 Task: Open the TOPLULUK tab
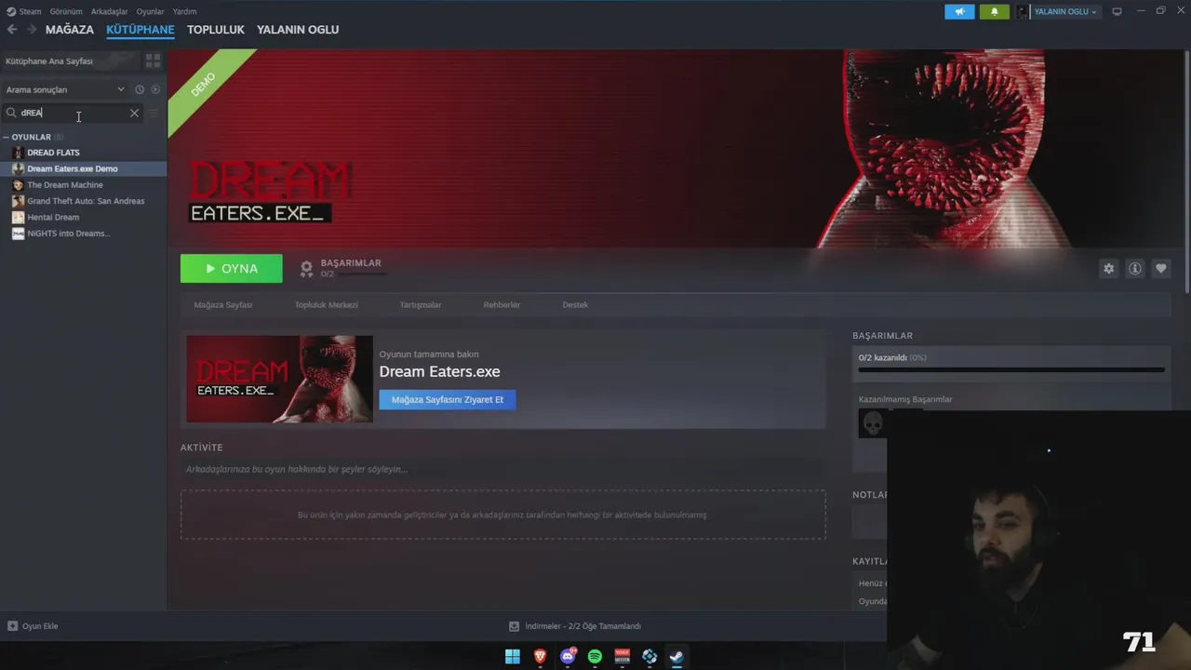(x=216, y=30)
